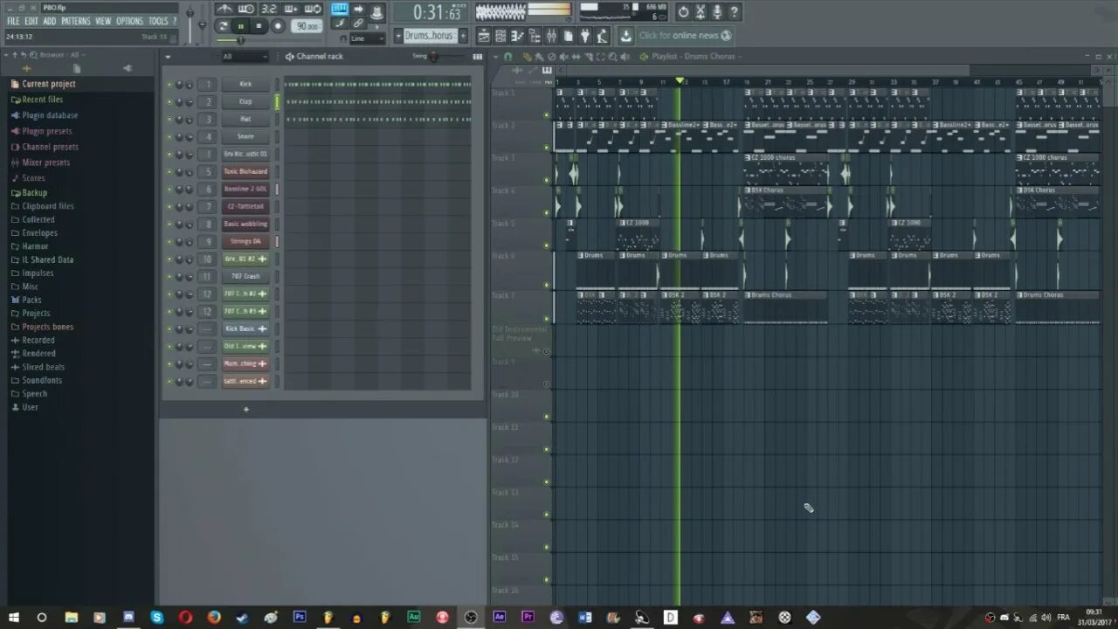Viewport: 1118px width, 629px height.
Task: Open the Drums Chorus pattern selector
Action: click(429, 36)
